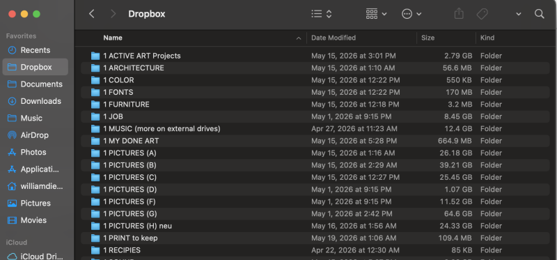Click the 85 KB size value
This screenshot has width=557, height=260.
click(462, 250)
